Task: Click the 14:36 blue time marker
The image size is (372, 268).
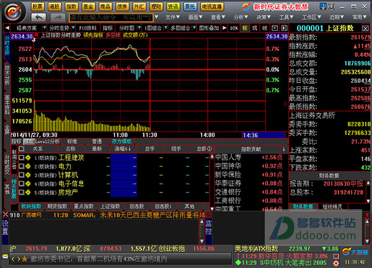Action: point(263,135)
